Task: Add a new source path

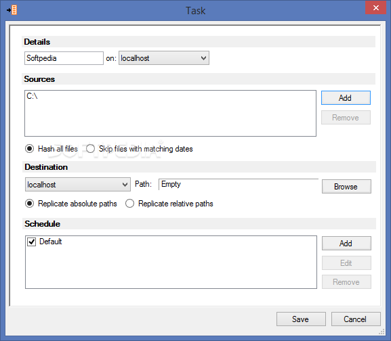Action: click(346, 98)
